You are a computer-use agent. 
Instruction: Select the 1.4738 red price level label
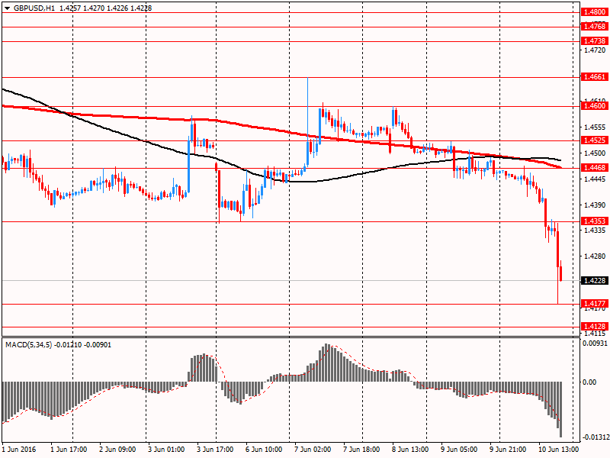[x=594, y=41]
